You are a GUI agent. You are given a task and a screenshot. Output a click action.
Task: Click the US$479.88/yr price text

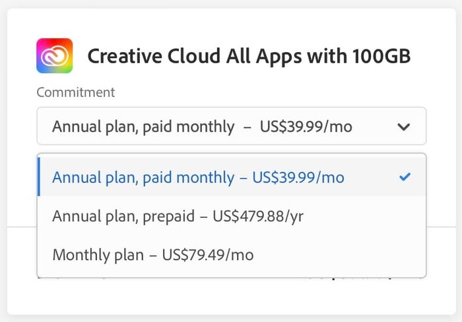pos(258,216)
